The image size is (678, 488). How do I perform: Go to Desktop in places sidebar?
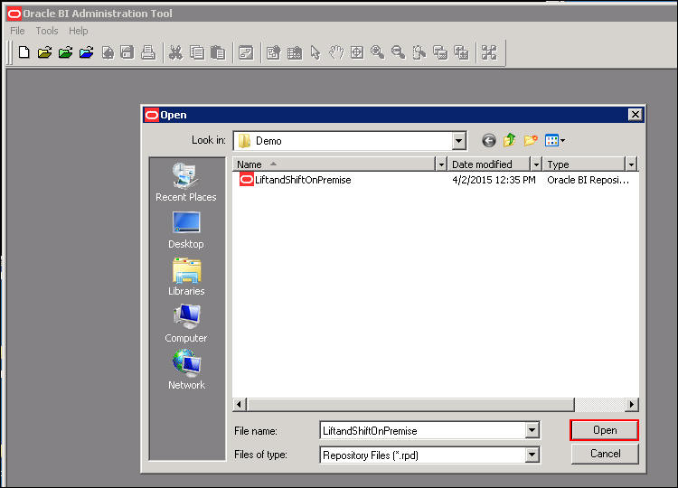tap(186, 230)
